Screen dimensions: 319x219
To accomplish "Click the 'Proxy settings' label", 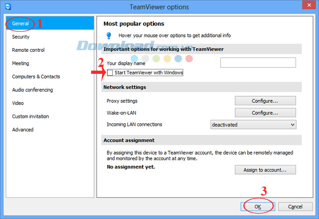I will (122, 101).
